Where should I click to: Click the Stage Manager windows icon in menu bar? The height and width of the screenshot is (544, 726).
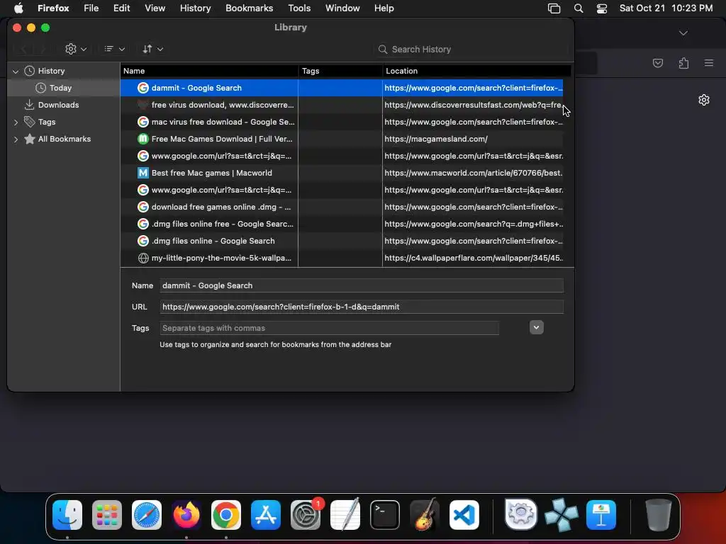click(x=554, y=8)
